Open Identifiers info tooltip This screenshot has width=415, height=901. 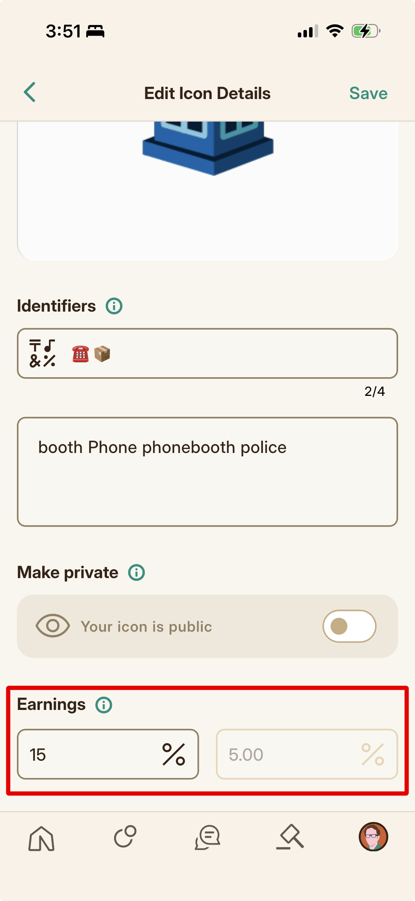tap(114, 306)
